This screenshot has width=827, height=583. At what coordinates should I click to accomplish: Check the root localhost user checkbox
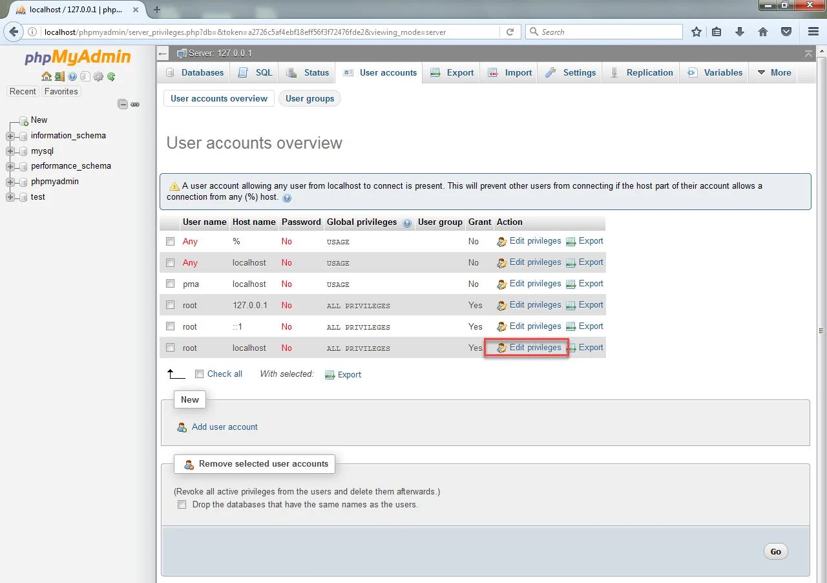tap(171, 347)
